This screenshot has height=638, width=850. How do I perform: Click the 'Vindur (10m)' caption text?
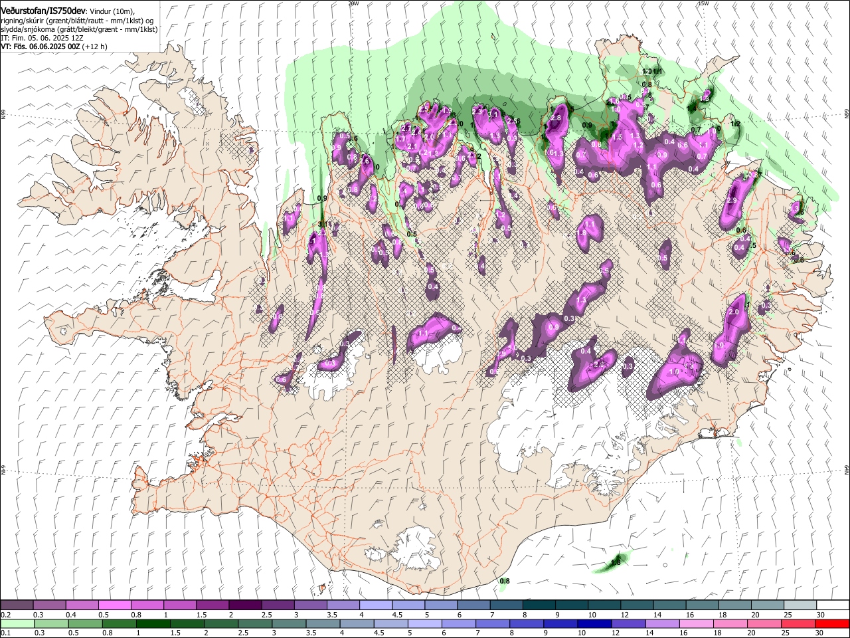click(x=112, y=11)
